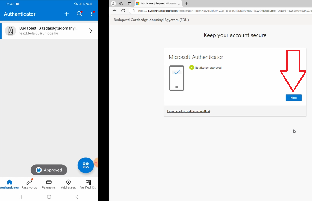Click I want to set up a different method
The image size is (312, 201).
click(x=189, y=111)
